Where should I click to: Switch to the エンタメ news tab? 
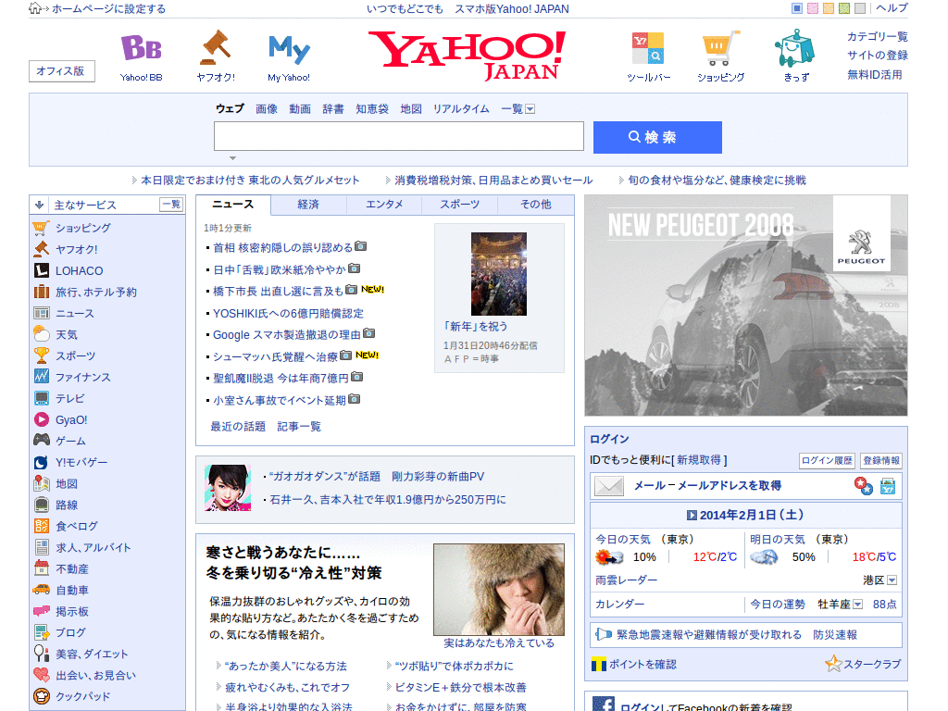click(383, 205)
